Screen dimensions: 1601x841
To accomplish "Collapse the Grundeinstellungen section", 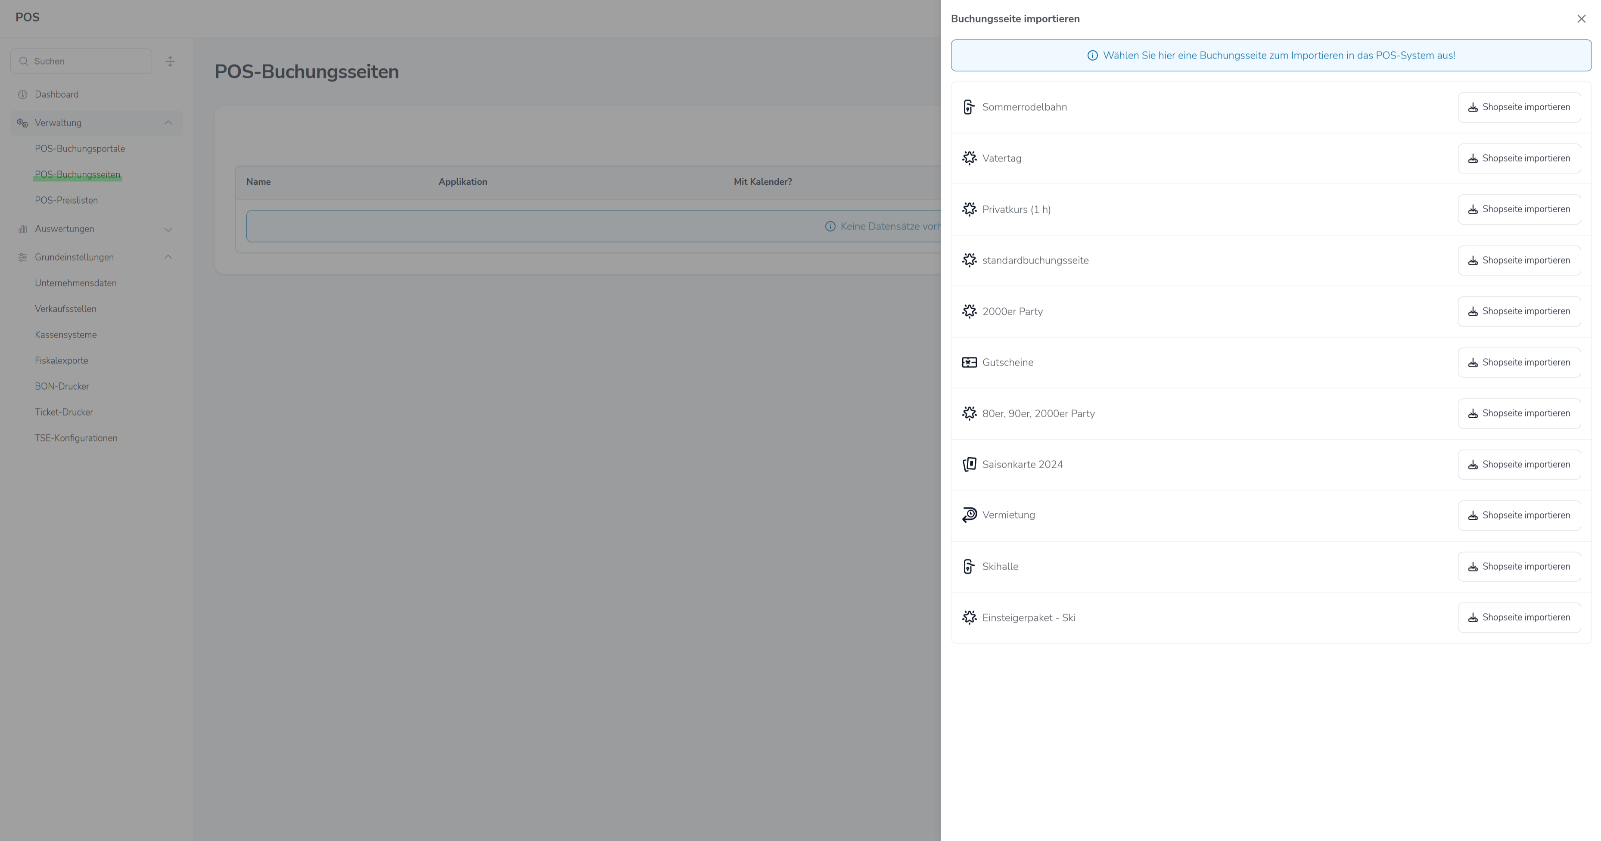I will coord(168,258).
